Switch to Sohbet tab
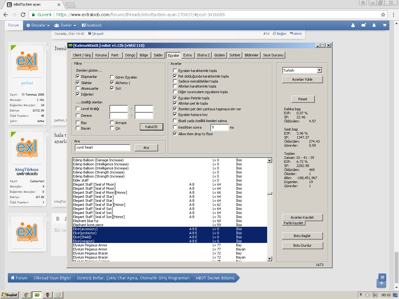The width and height of the screenshot is (399, 299). [x=235, y=55]
